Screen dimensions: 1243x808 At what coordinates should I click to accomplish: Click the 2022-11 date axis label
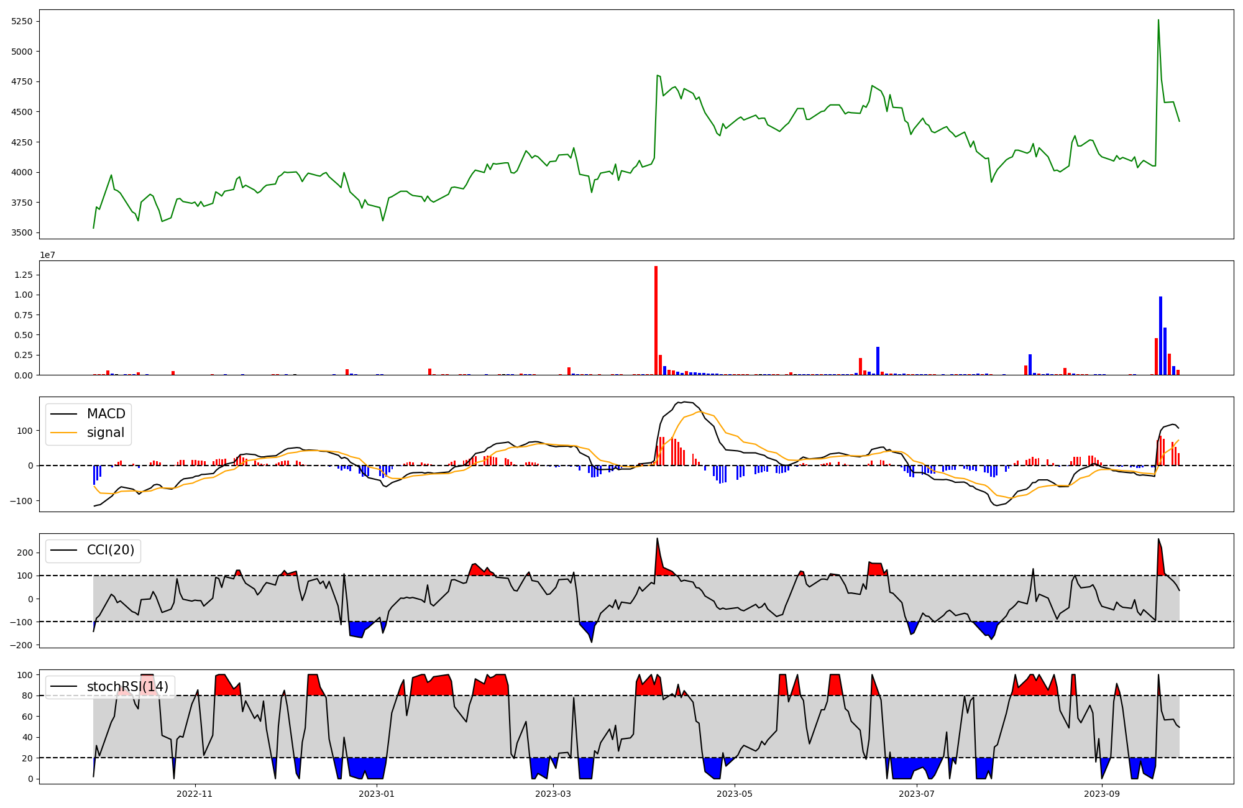tap(195, 794)
